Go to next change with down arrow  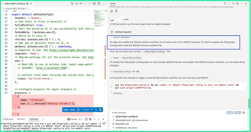coord(96,110)
